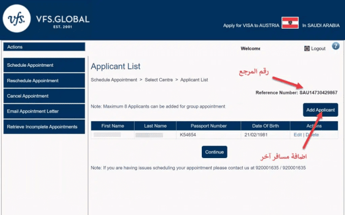Edit the applicant with passport K54654
The height and width of the screenshot is (215, 345).
tap(297, 135)
